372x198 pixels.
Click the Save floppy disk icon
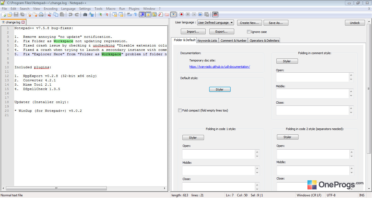pos(16,14)
